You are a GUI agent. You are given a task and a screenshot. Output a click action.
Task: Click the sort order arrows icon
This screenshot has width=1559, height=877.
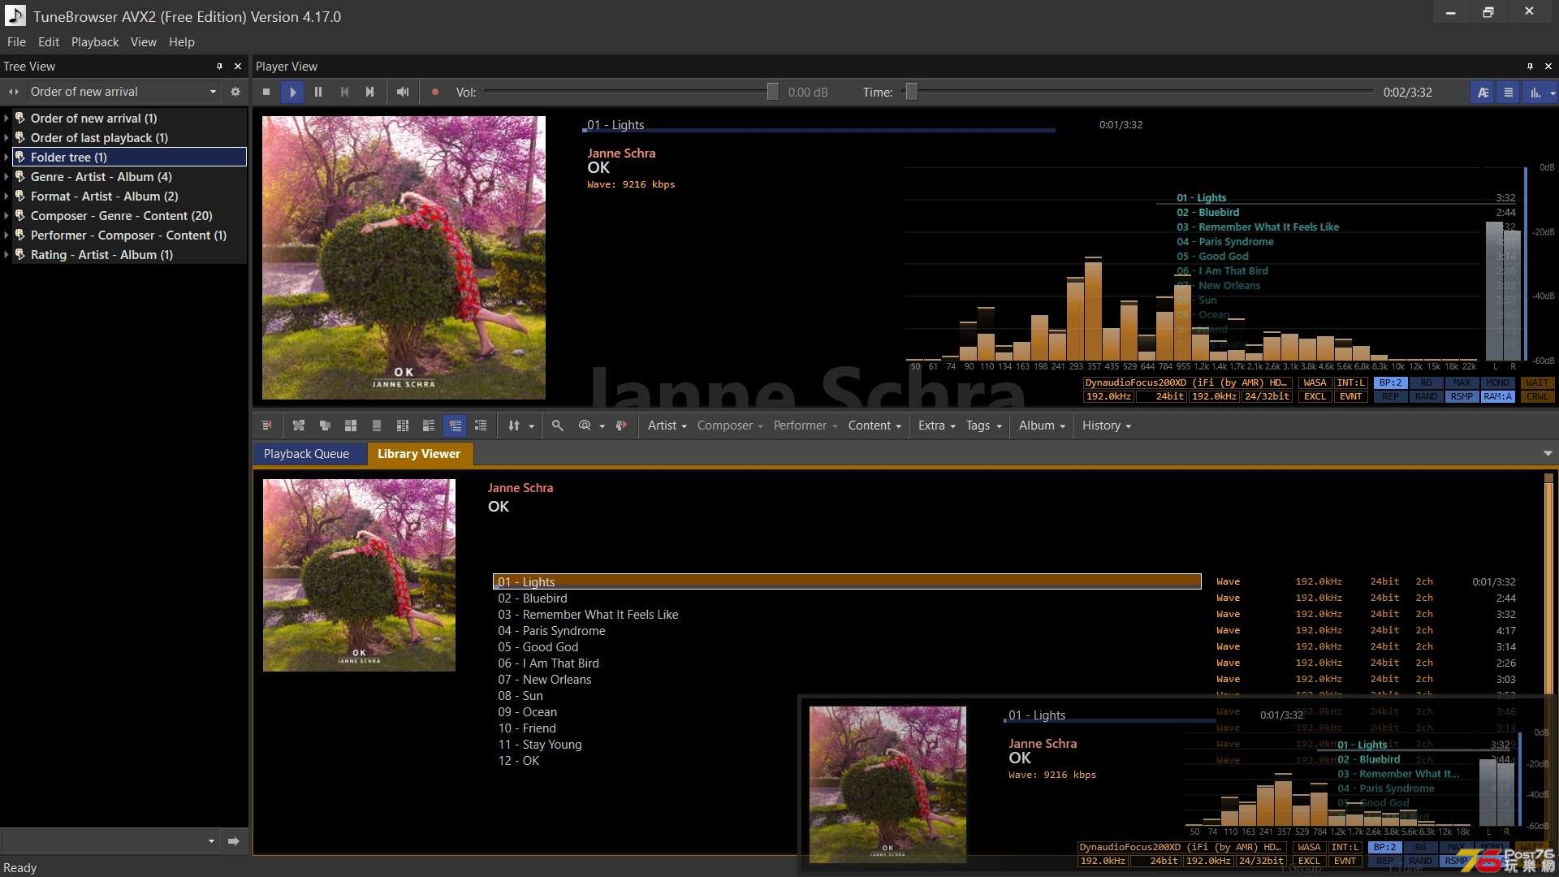coord(513,426)
